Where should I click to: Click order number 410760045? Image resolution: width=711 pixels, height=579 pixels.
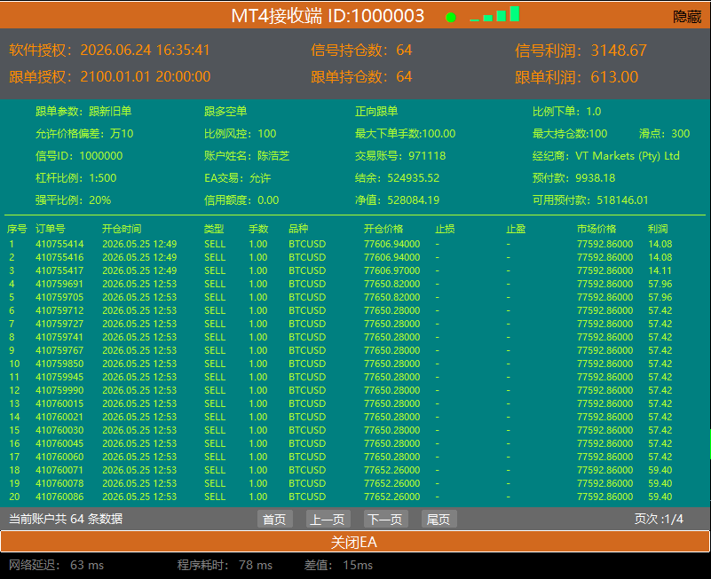pyautogui.click(x=59, y=443)
